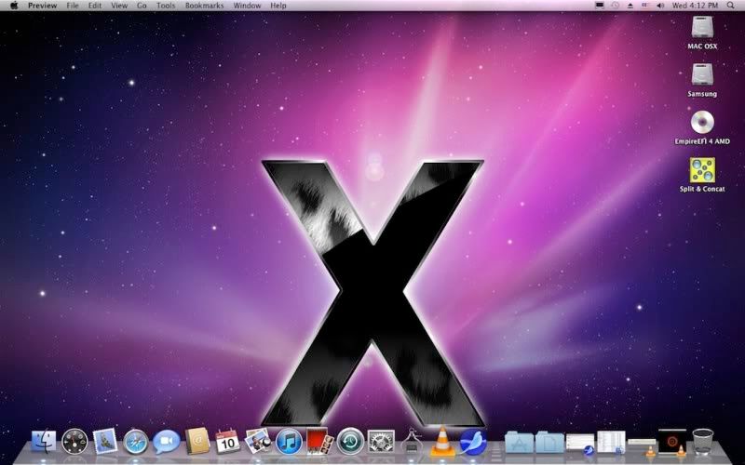This screenshot has height=465, width=745.
Task: Open Spotlight search magnifier
Action: pos(731,6)
